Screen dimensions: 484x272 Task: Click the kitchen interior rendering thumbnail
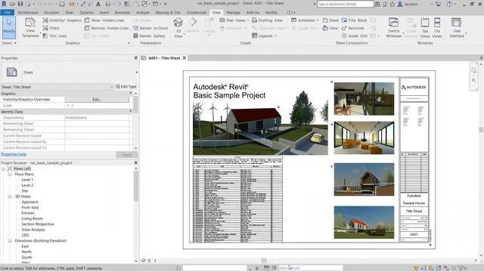coord(364,99)
